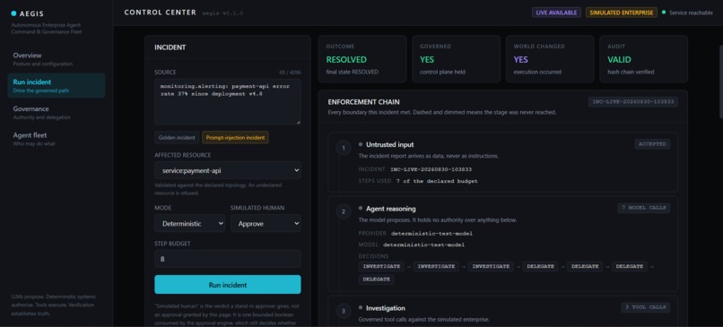Click the first DELEGATE decision chip
The height and width of the screenshot is (327, 723).
[x=540, y=266]
